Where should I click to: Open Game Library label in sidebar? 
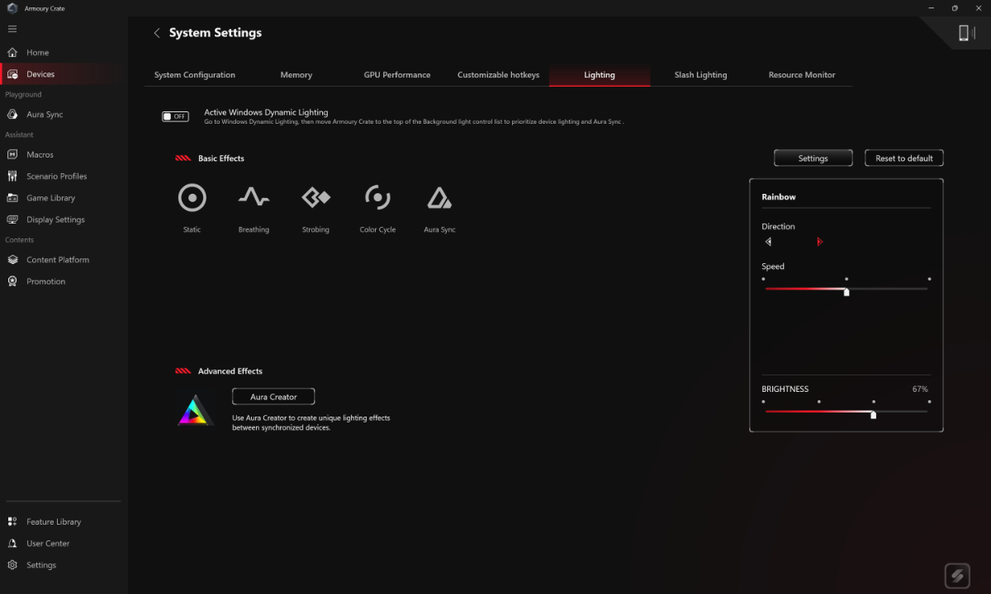point(50,198)
